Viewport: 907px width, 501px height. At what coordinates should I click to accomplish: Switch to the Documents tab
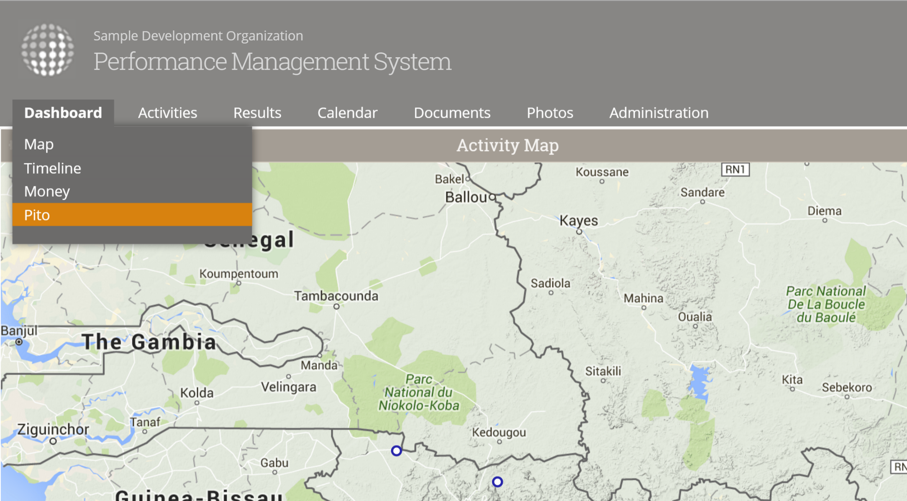pos(452,113)
